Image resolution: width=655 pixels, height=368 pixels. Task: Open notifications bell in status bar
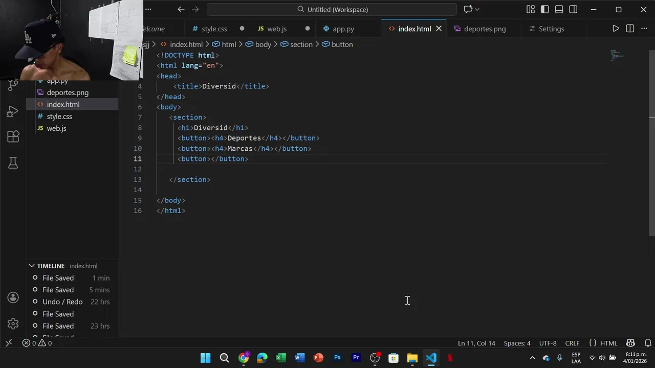click(648, 343)
